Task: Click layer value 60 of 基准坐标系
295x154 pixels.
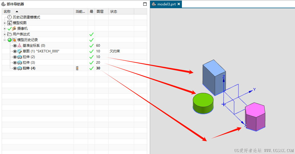Action: (x=98, y=46)
